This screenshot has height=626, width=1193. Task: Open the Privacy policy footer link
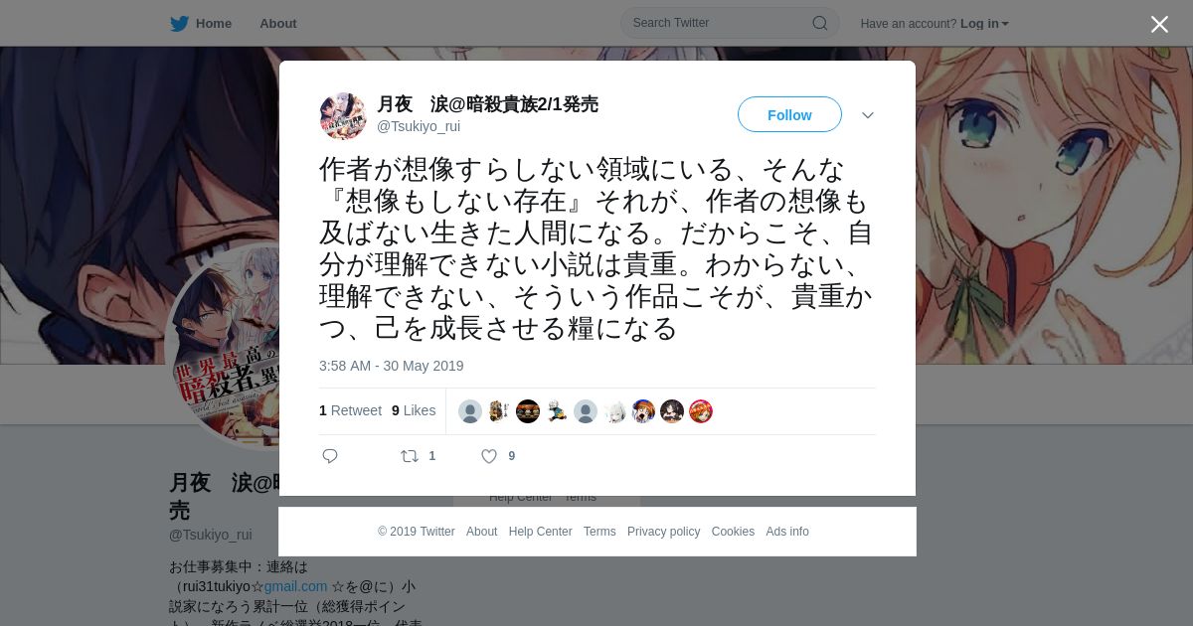(x=663, y=532)
